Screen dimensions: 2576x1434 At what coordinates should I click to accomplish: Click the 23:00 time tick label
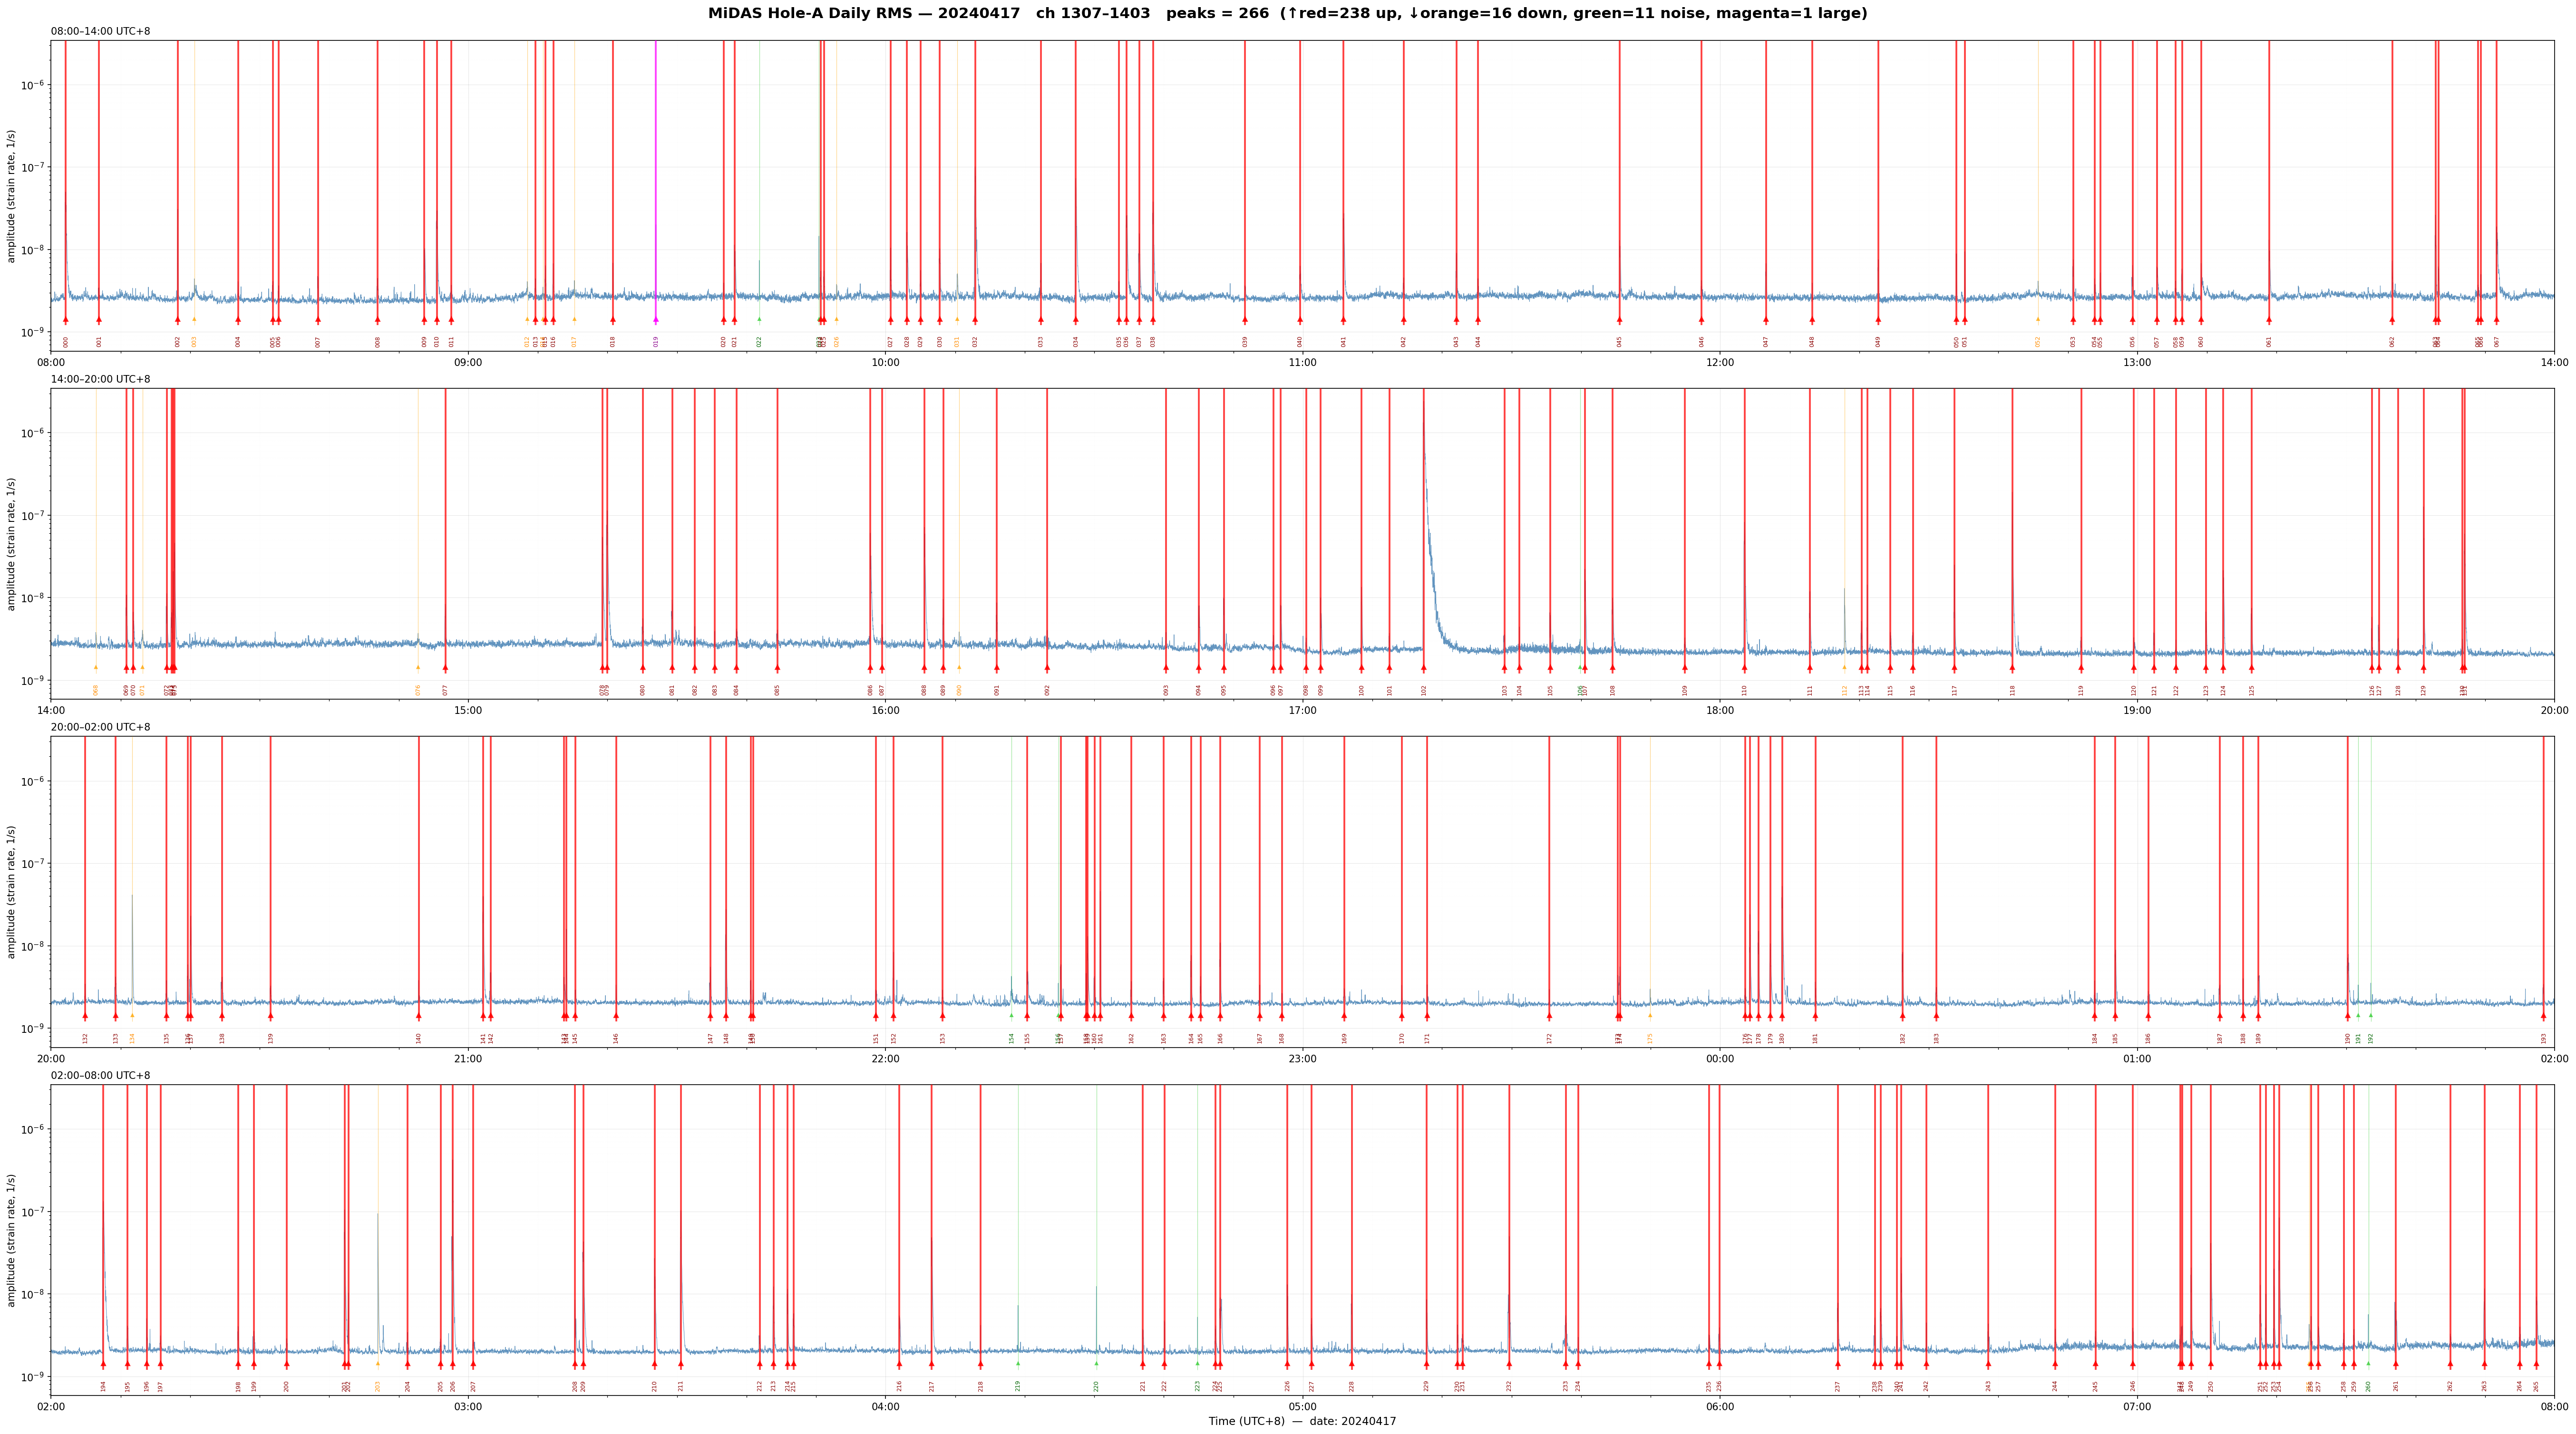(1302, 1058)
